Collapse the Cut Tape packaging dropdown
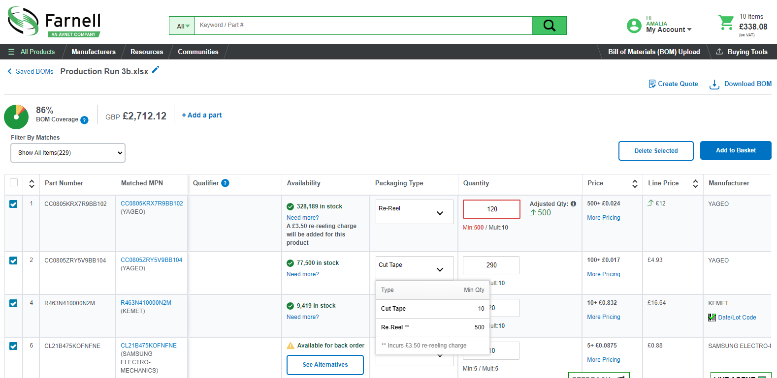 pos(415,268)
